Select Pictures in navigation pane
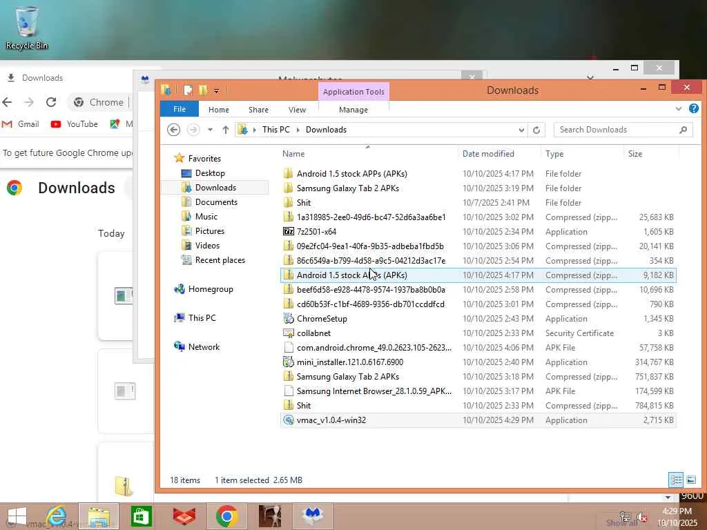Image resolution: width=707 pixels, height=530 pixels. click(x=210, y=230)
